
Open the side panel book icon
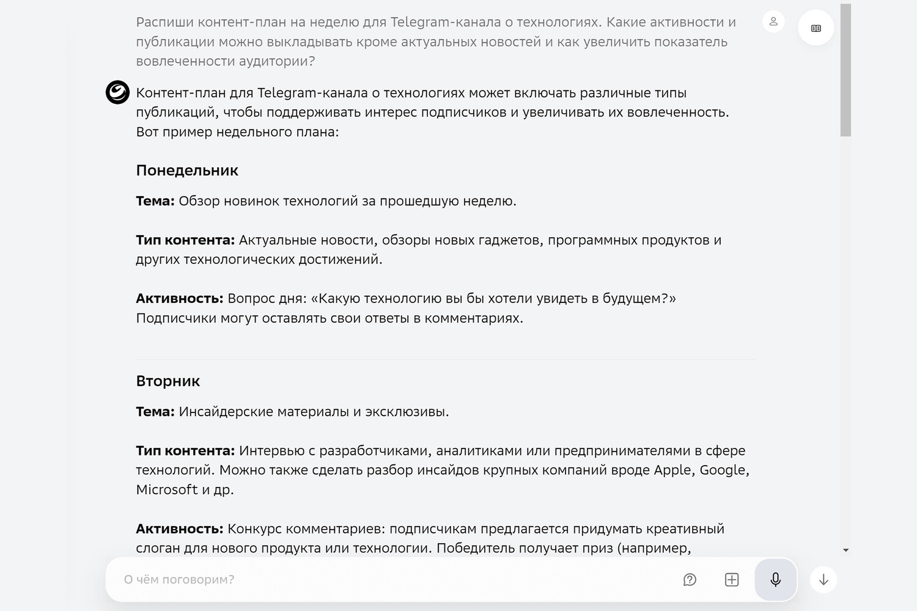click(x=816, y=28)
